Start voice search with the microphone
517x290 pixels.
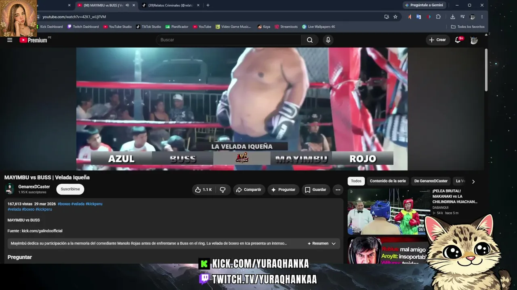(x=328, y=40)
